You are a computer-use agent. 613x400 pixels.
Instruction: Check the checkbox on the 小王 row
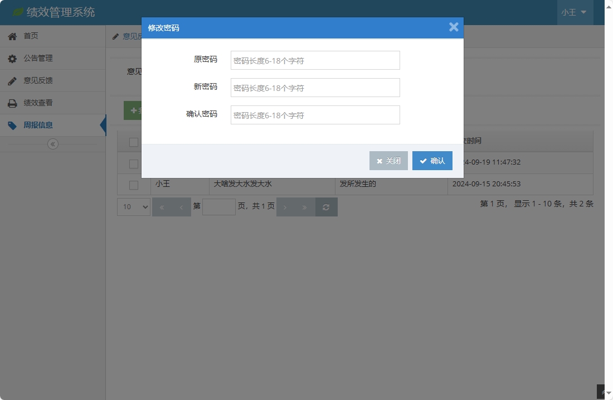click(x=133, y=185)
